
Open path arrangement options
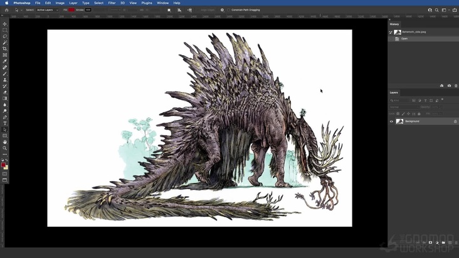point(189,10)
